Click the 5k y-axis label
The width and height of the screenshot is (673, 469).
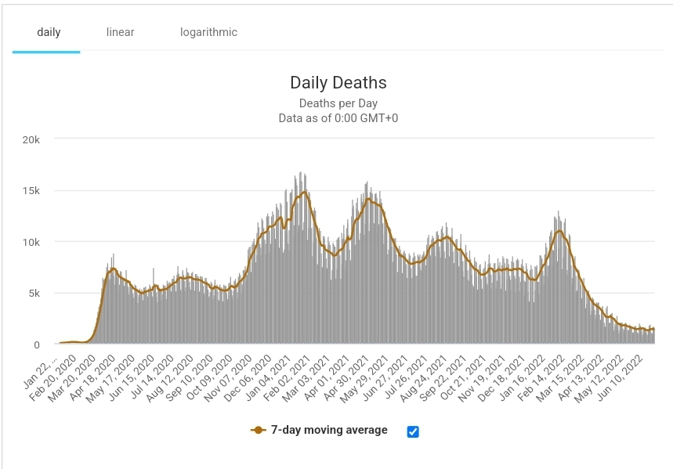34,294
